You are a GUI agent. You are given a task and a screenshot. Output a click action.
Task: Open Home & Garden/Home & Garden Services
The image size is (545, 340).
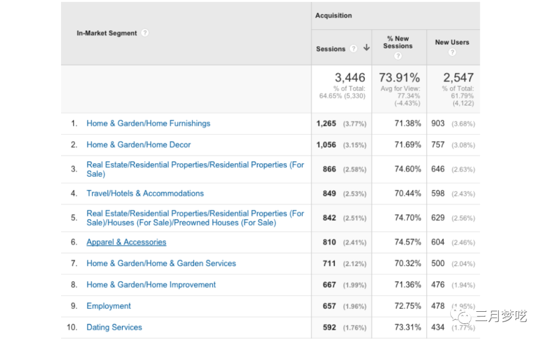pos(161,263)
